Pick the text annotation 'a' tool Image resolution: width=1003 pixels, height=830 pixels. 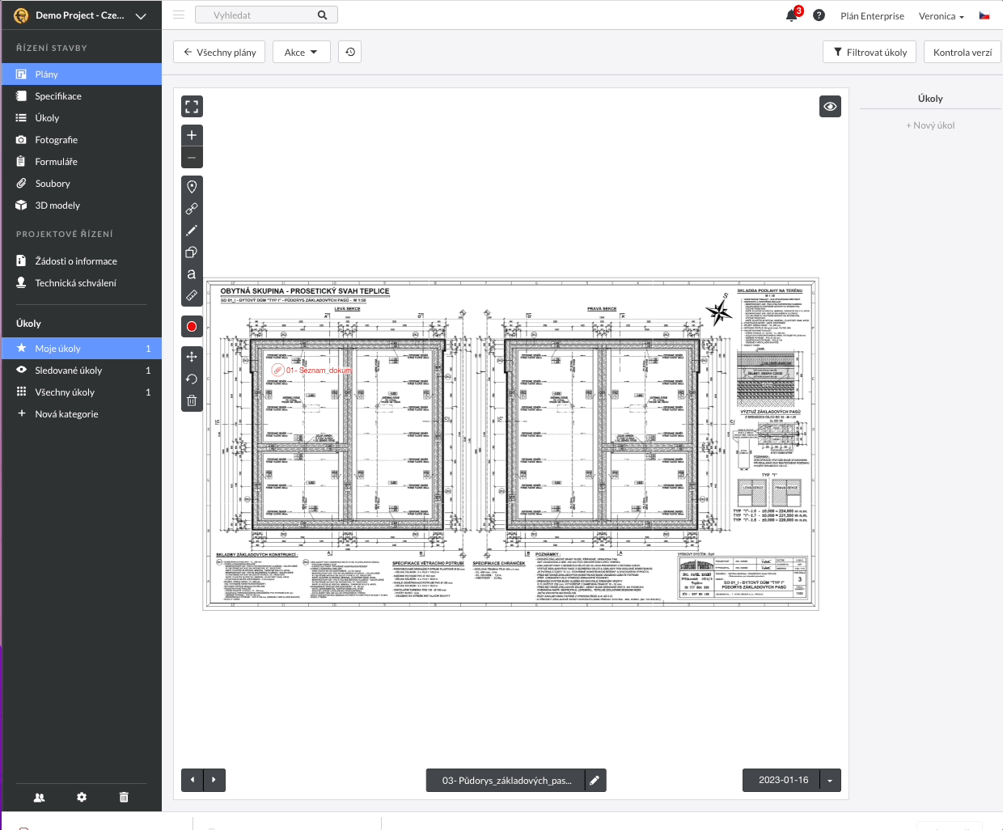point(192,274)
